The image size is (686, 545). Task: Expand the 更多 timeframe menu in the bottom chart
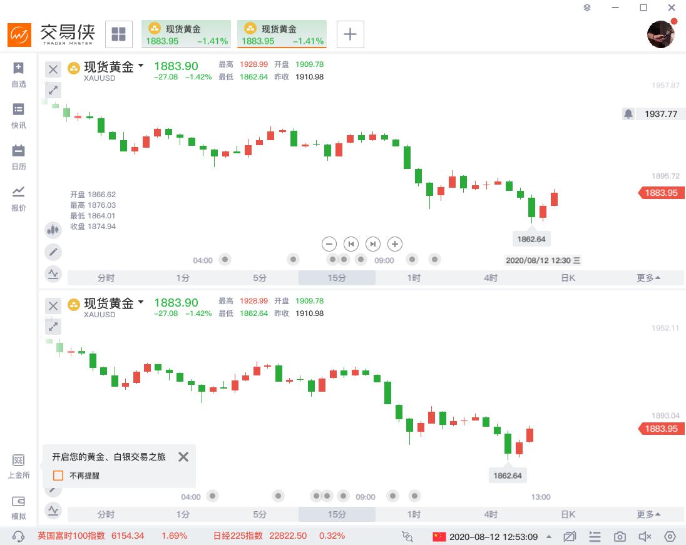tap(648, 514)
